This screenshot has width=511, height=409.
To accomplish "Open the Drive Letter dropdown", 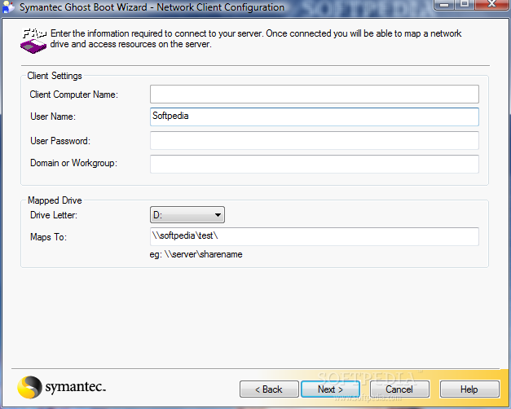I will [x=187, y=215].
